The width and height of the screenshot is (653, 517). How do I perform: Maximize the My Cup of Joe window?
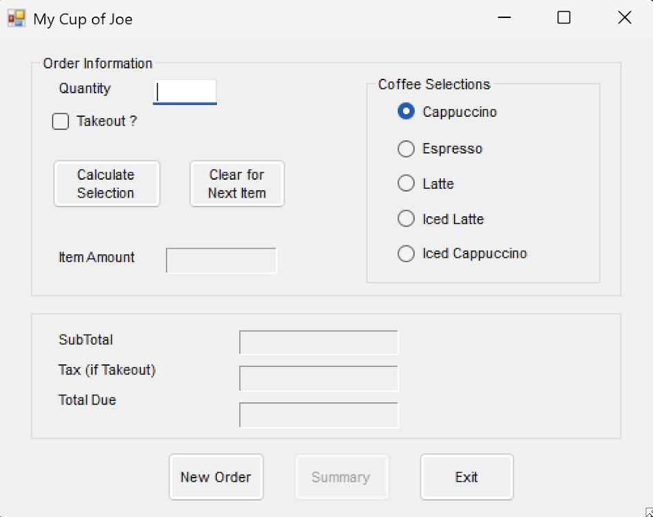click(564, 19)
